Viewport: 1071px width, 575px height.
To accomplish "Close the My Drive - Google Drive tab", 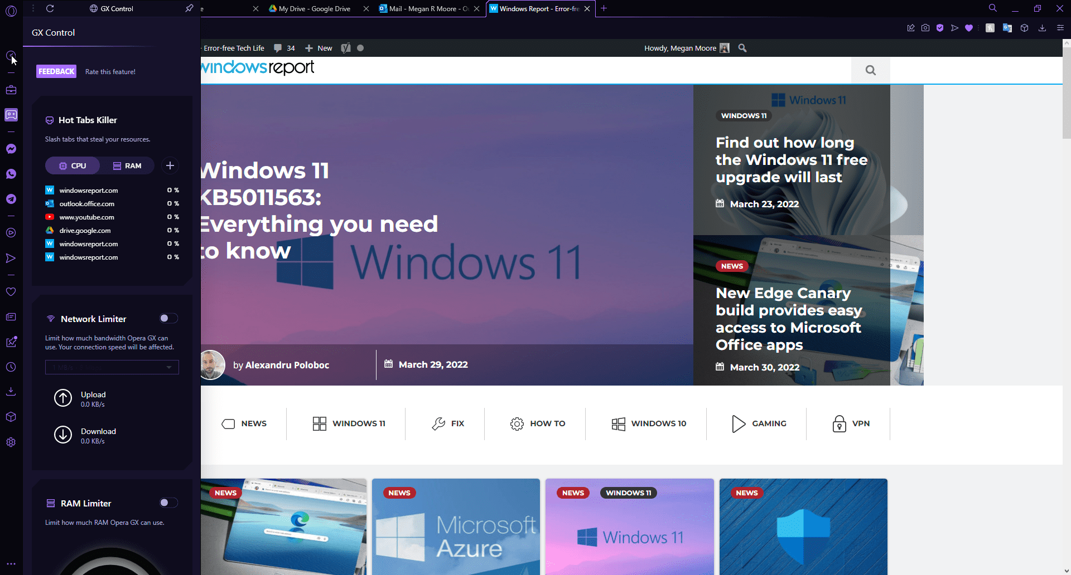I will (366, 8).
